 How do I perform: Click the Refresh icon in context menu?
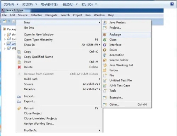(19, 108)
